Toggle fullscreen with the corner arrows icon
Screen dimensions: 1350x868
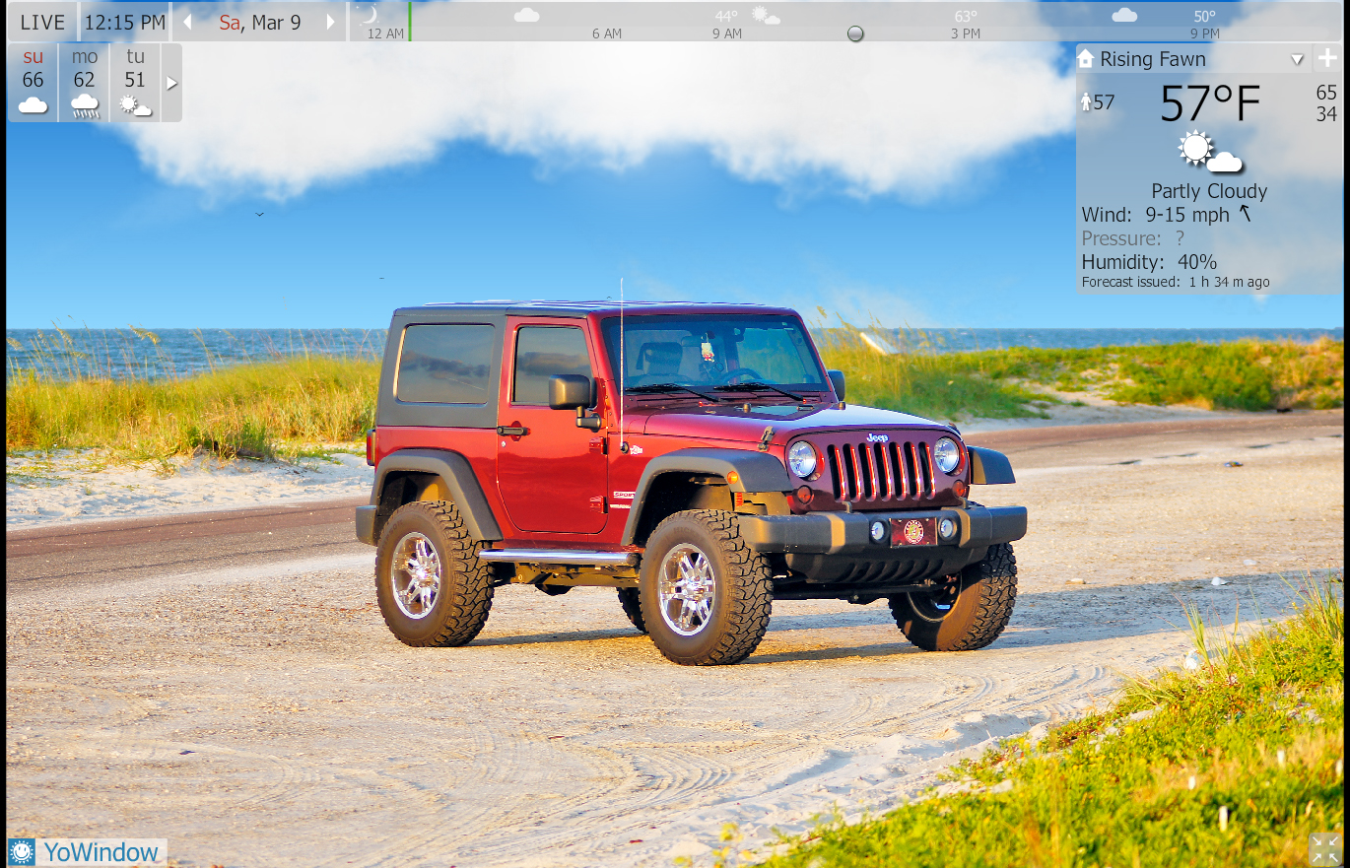[x=1325, y=849]
